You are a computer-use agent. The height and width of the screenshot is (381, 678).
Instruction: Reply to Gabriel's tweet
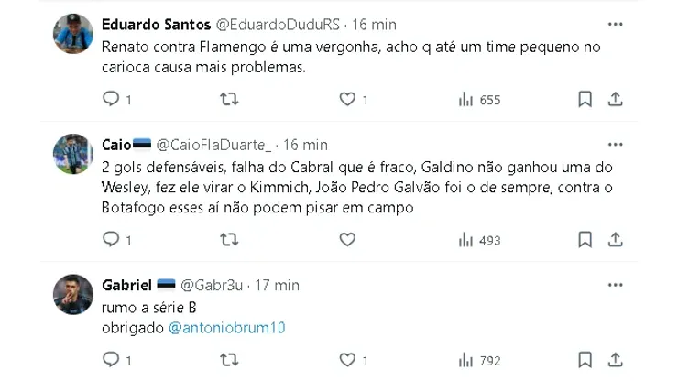111,360
